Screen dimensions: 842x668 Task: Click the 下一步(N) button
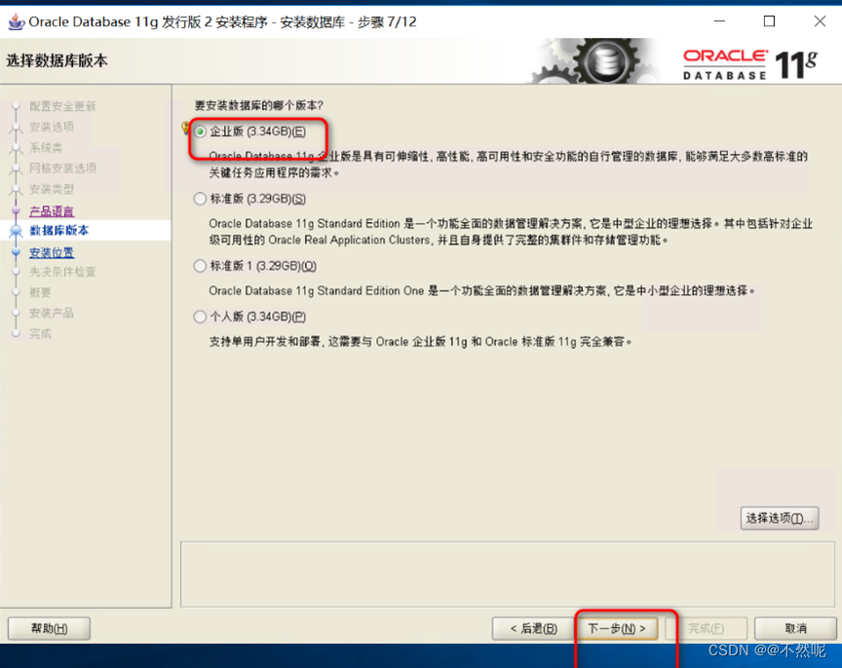[x=617, y=628]
